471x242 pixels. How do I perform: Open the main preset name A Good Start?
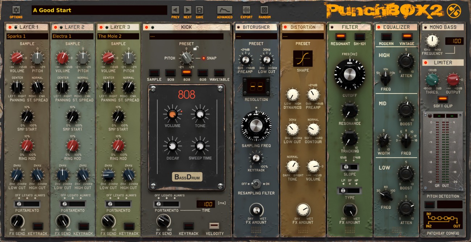coord(99,10)
